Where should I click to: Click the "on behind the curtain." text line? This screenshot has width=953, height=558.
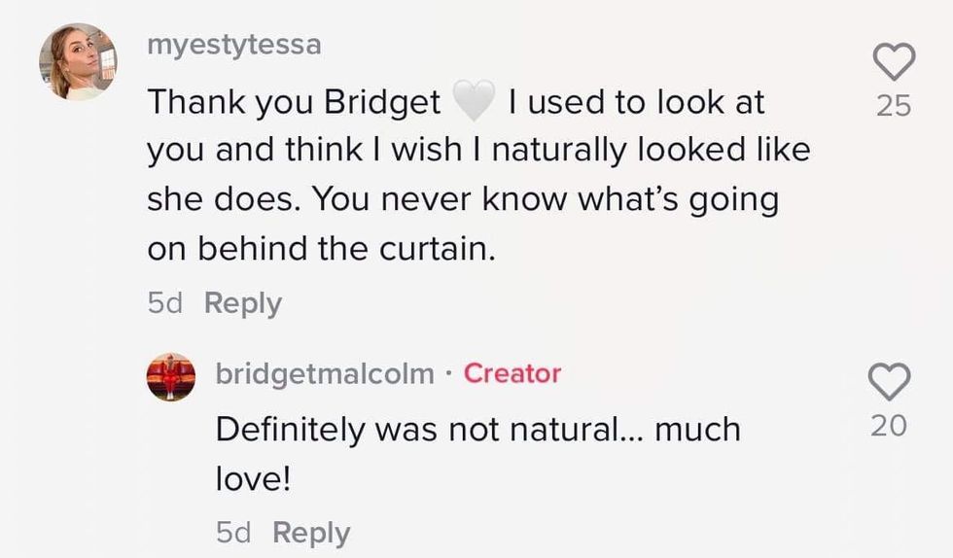click(321, 249)
